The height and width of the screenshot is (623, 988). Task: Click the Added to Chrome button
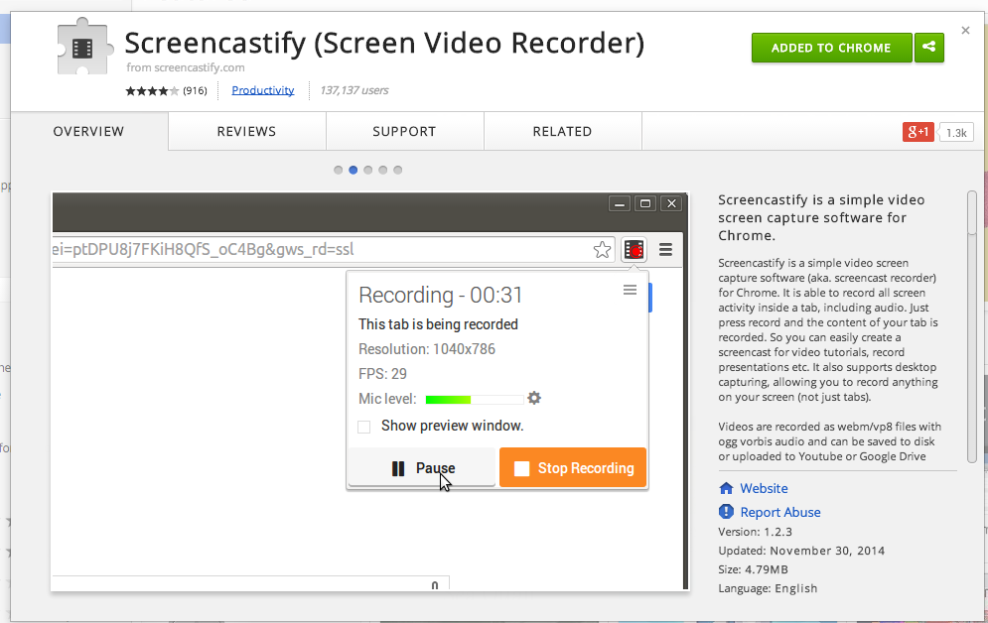831,48
